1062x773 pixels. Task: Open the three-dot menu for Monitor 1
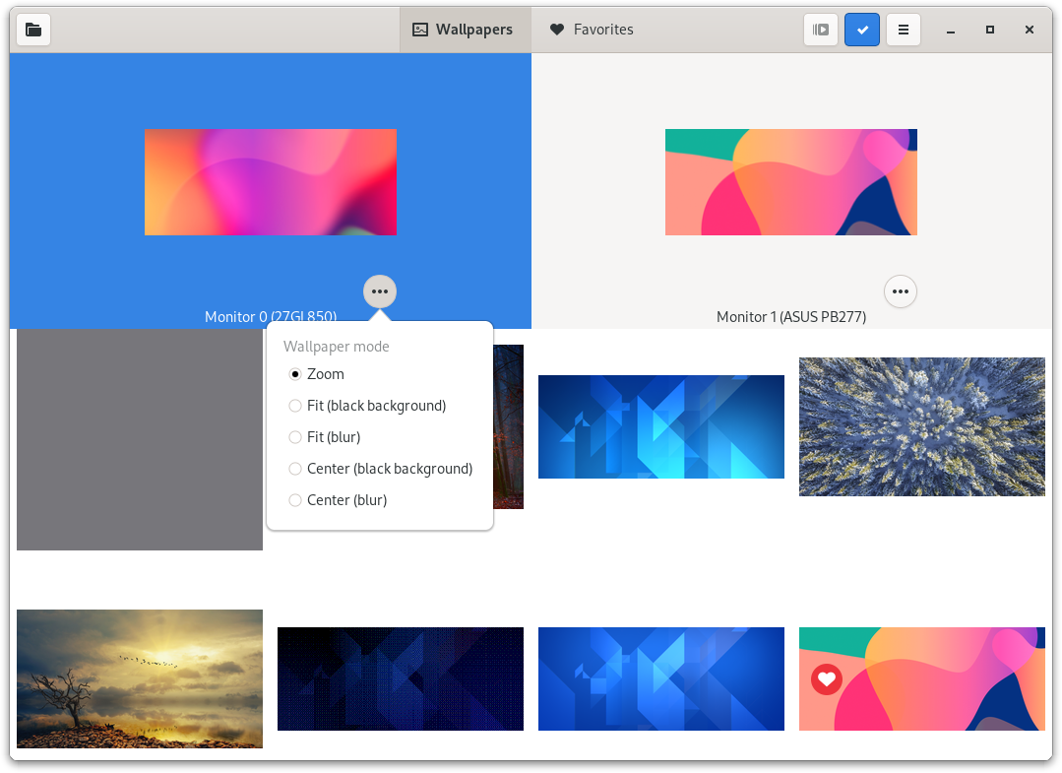901,291
